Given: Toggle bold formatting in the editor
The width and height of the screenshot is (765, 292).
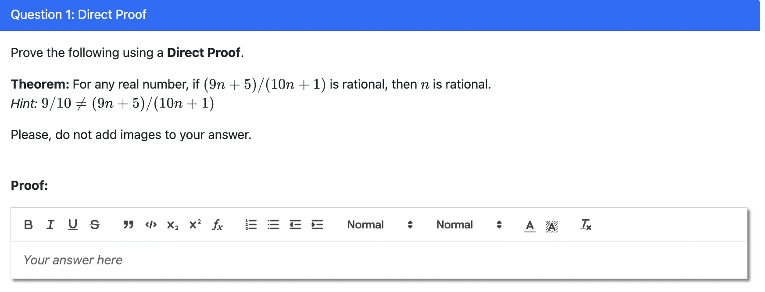Looking at the screenshot, I should tap(28, 225).
